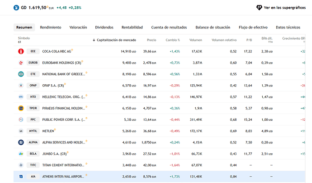Image resolution: width=312 pixels, height=183 pixels.
Task: Click the EEE ticker badge
Action: 33,51
